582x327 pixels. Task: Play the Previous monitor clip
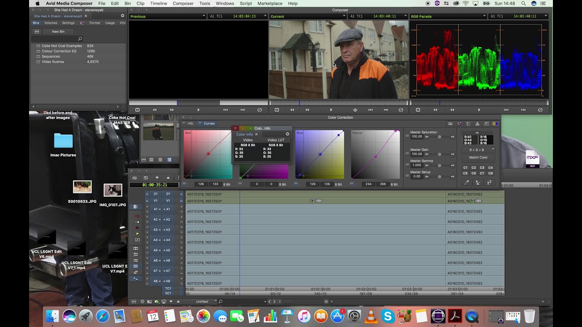click(x=198, y=110)
